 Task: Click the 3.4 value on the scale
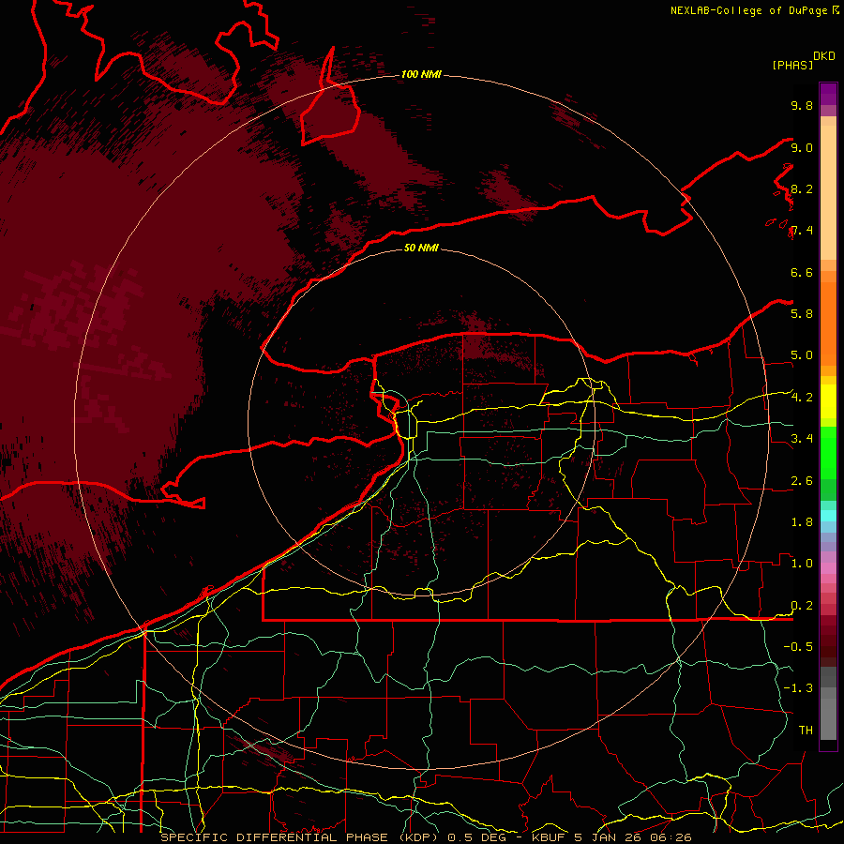802,439
